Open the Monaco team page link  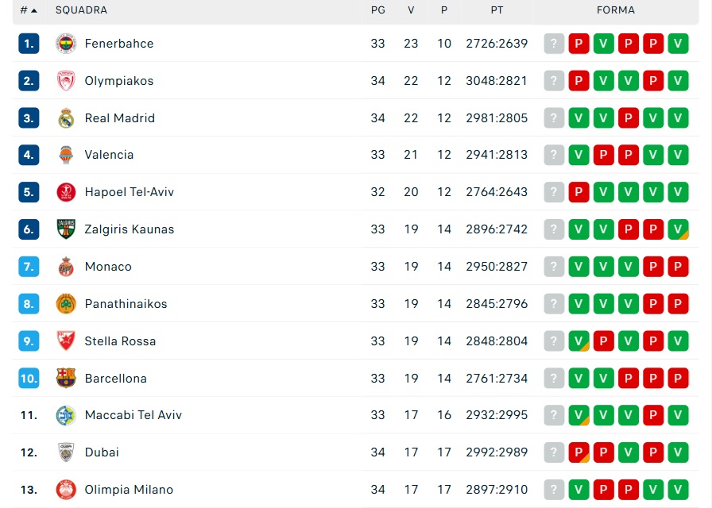pos(108,267)
